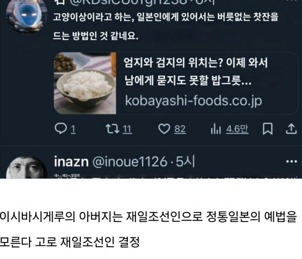Screen dimensions: 302x259
Task: Open the view analytics bar chart icon
Action: pos(216,129)
